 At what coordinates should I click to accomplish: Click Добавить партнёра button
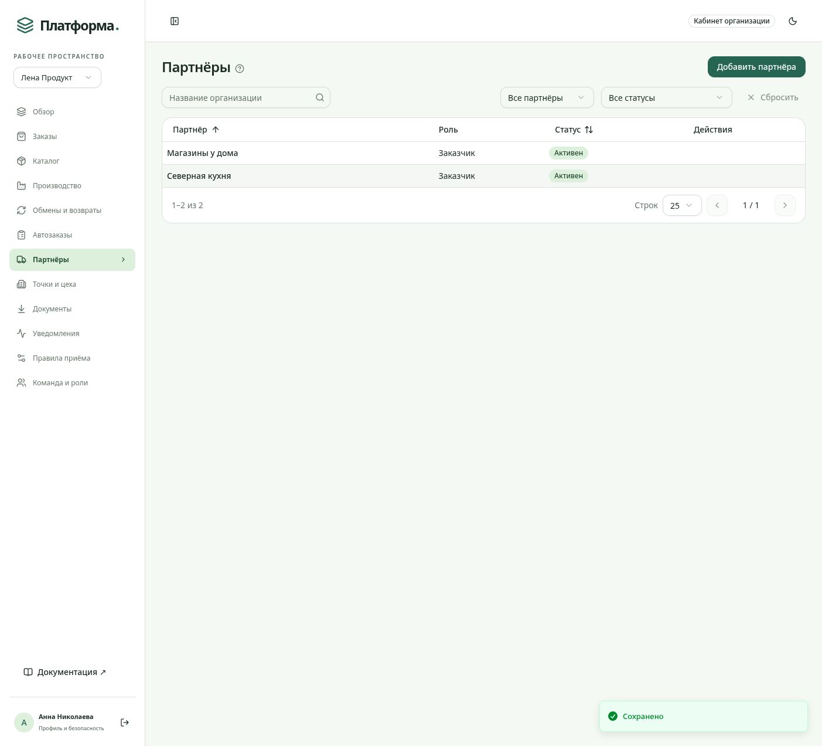(756, 67)
